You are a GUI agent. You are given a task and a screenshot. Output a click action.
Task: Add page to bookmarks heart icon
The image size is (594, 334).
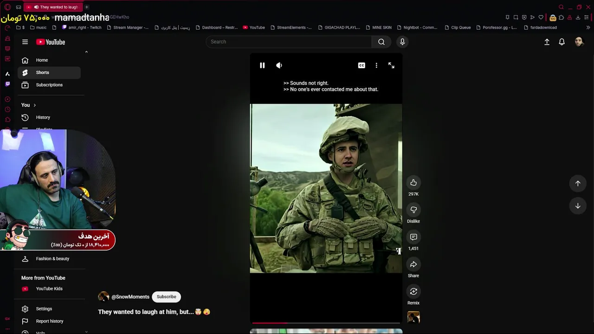[541, 17]
